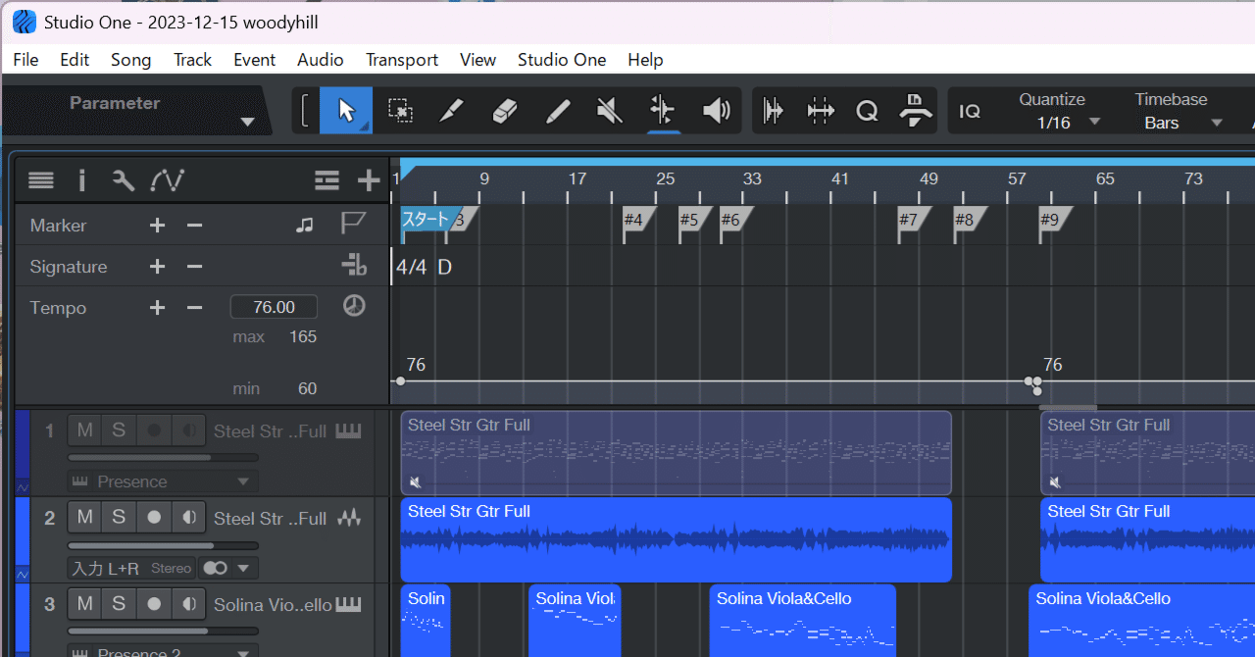Select the Eraser tool
Image resolution: width=1255 pixels, height=657 pixels.
[x=504, y=110]
